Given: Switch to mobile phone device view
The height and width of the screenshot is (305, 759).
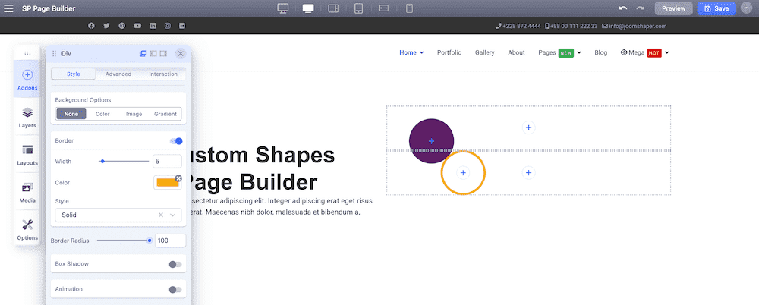Looking at the screenshot, I should [410, 8].
